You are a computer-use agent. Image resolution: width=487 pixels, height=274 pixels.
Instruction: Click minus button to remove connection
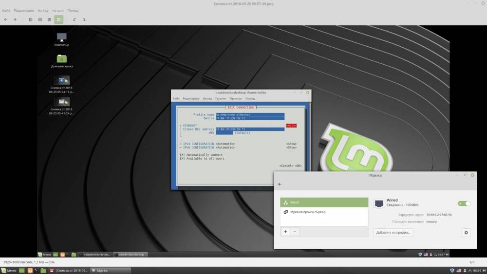(295, 232)
